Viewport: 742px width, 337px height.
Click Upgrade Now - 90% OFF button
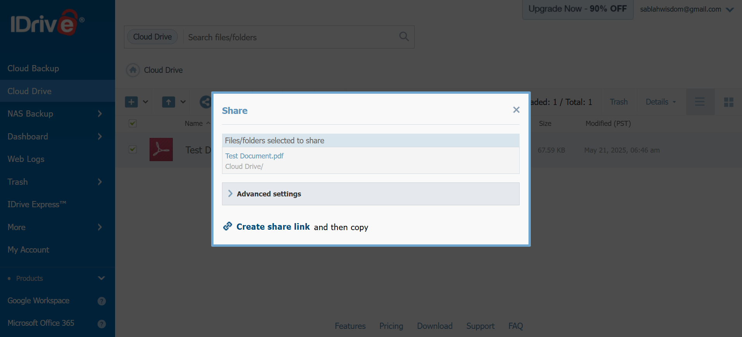(x=577, y=9)
